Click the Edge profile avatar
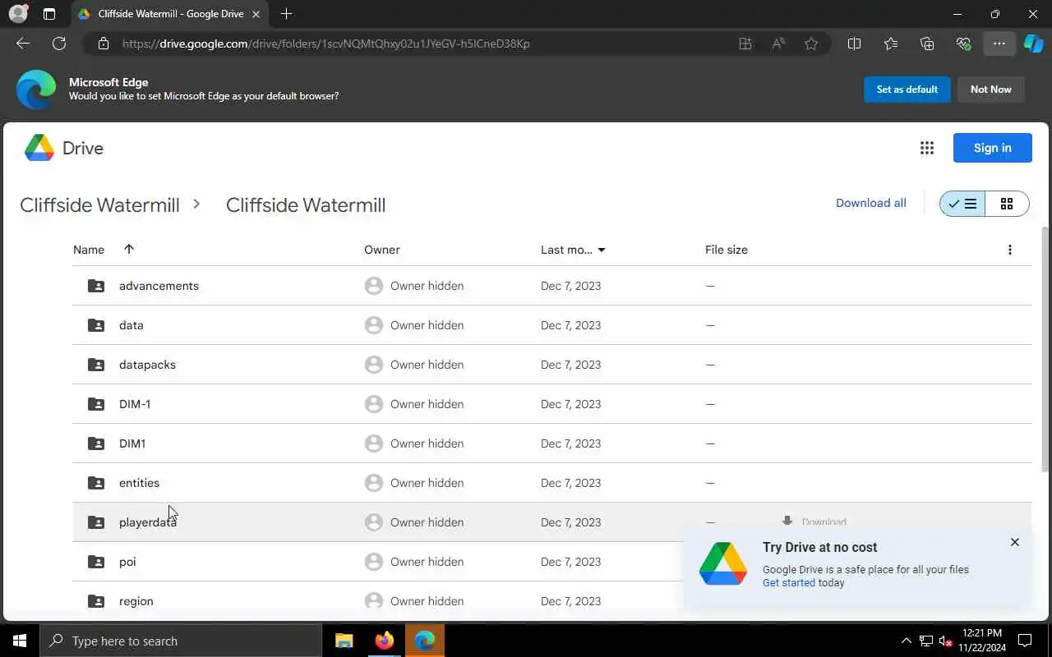 tap(18, 14)
